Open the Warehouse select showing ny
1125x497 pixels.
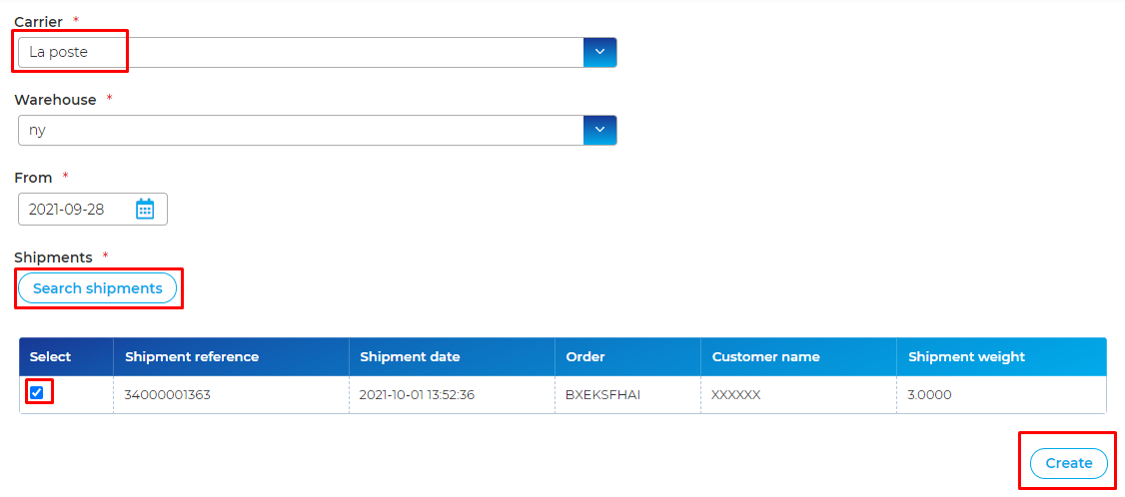pos(317,131)
